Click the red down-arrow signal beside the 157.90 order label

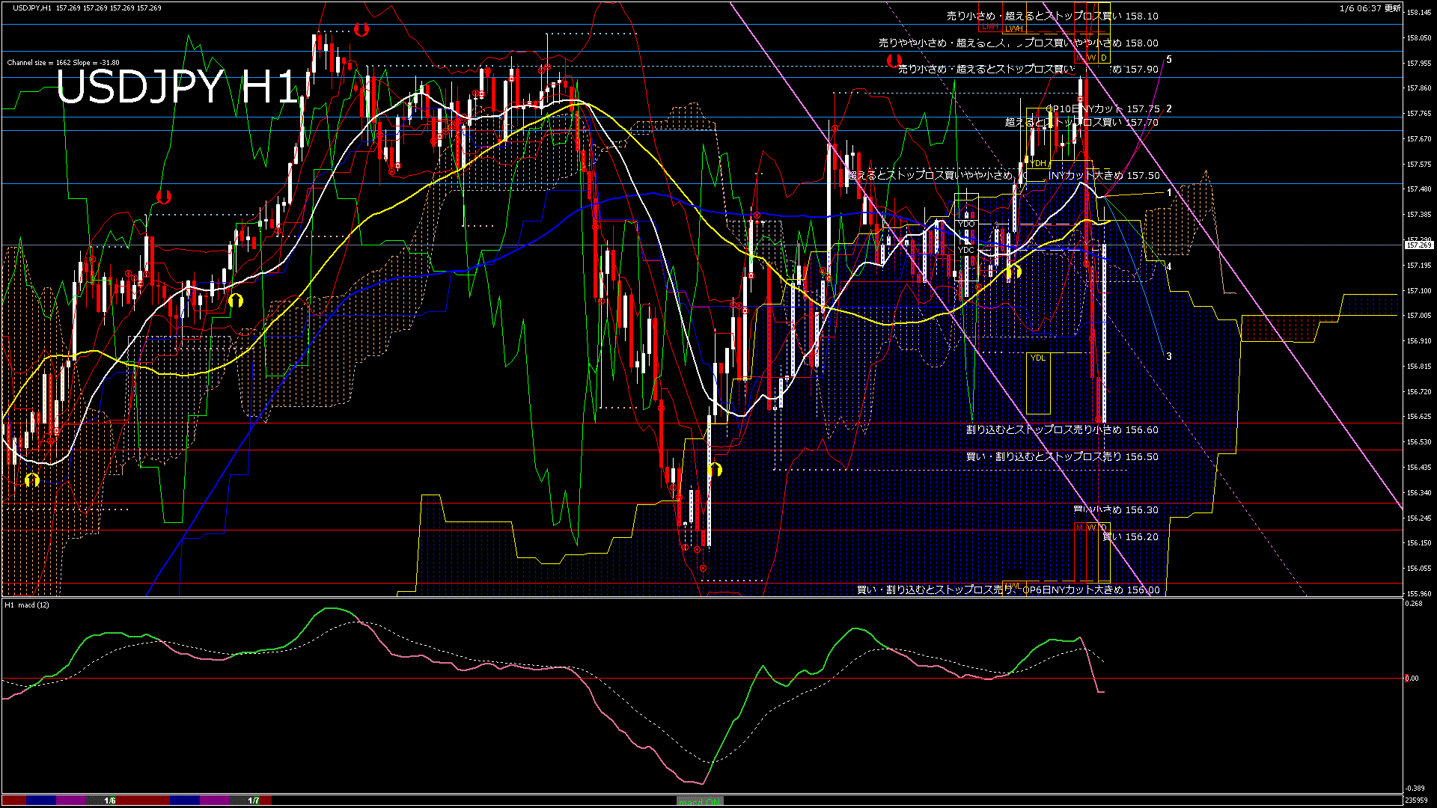(x=894, y=60)
